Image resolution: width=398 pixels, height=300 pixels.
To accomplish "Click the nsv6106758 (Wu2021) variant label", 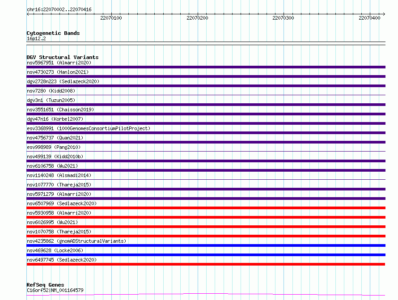I will click(x=52, y=166).
